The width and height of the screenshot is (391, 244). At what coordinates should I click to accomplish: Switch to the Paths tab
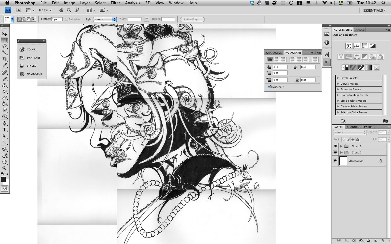click(368, 127)
